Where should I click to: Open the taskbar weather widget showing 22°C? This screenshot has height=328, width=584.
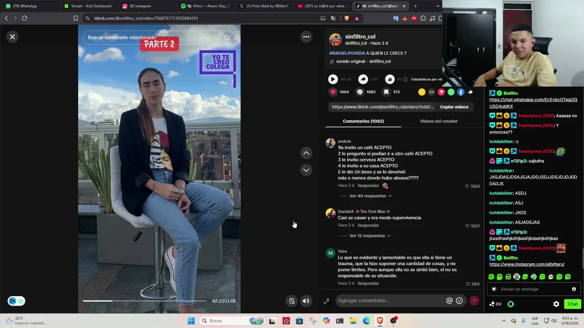25,321
